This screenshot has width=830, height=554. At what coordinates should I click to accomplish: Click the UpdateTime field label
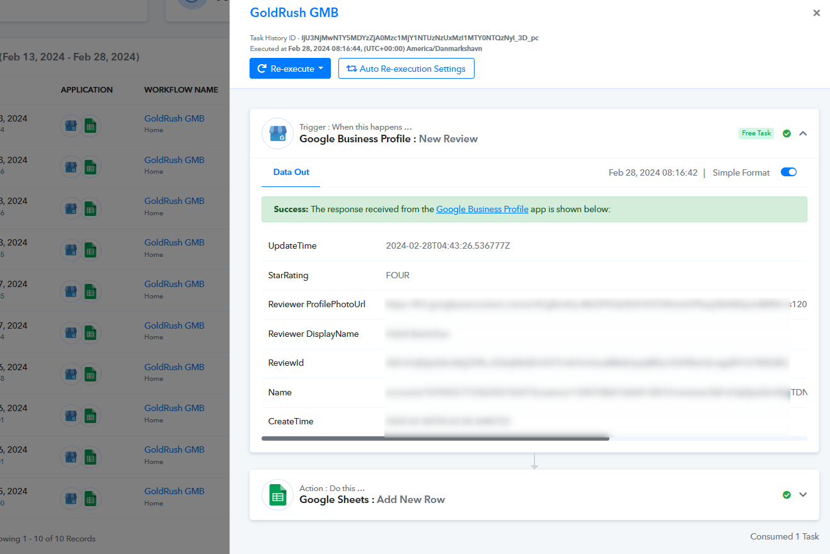pyautogui.click(x=292, y=246)
